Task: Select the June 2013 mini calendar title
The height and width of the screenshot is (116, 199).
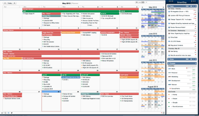Action: 153,34
